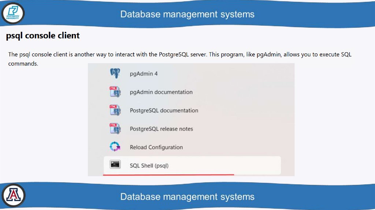The image size is (375, 210).
Task: Choose the 'Reload Configuration' entry
Action: 156,147
